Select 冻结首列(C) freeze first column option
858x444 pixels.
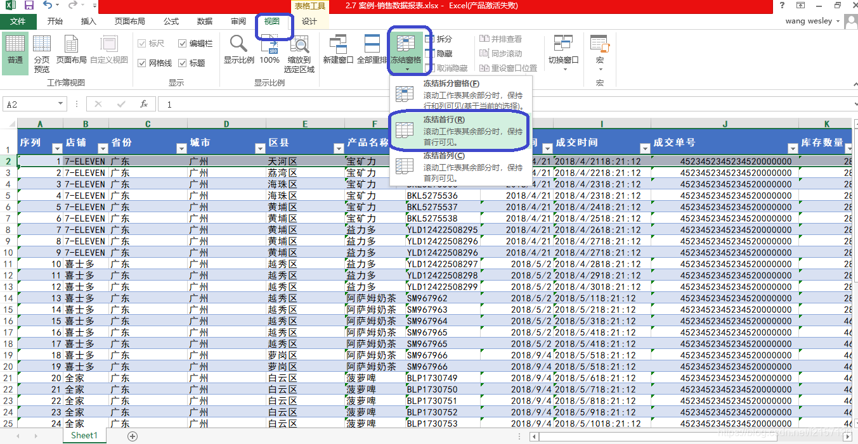coord(461,167)
